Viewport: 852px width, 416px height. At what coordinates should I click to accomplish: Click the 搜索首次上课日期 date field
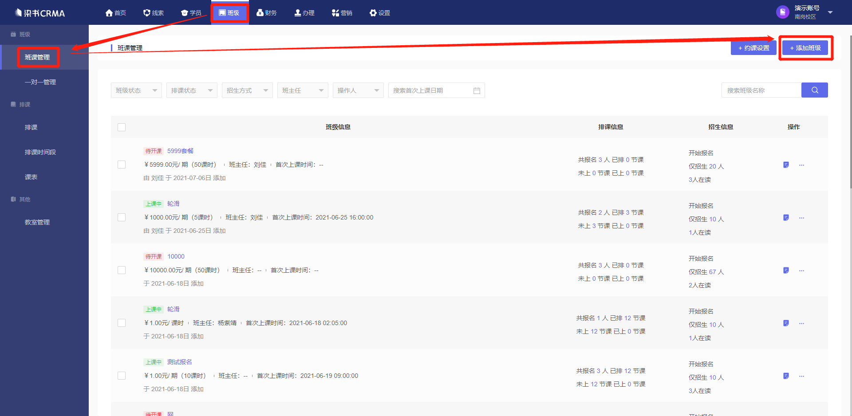[x=436, y=90]
